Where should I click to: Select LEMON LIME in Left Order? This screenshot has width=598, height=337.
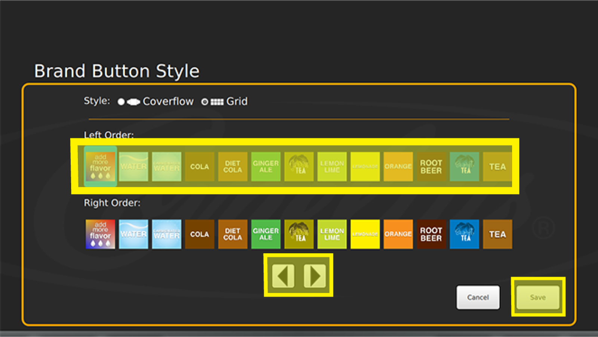point(332,166)
